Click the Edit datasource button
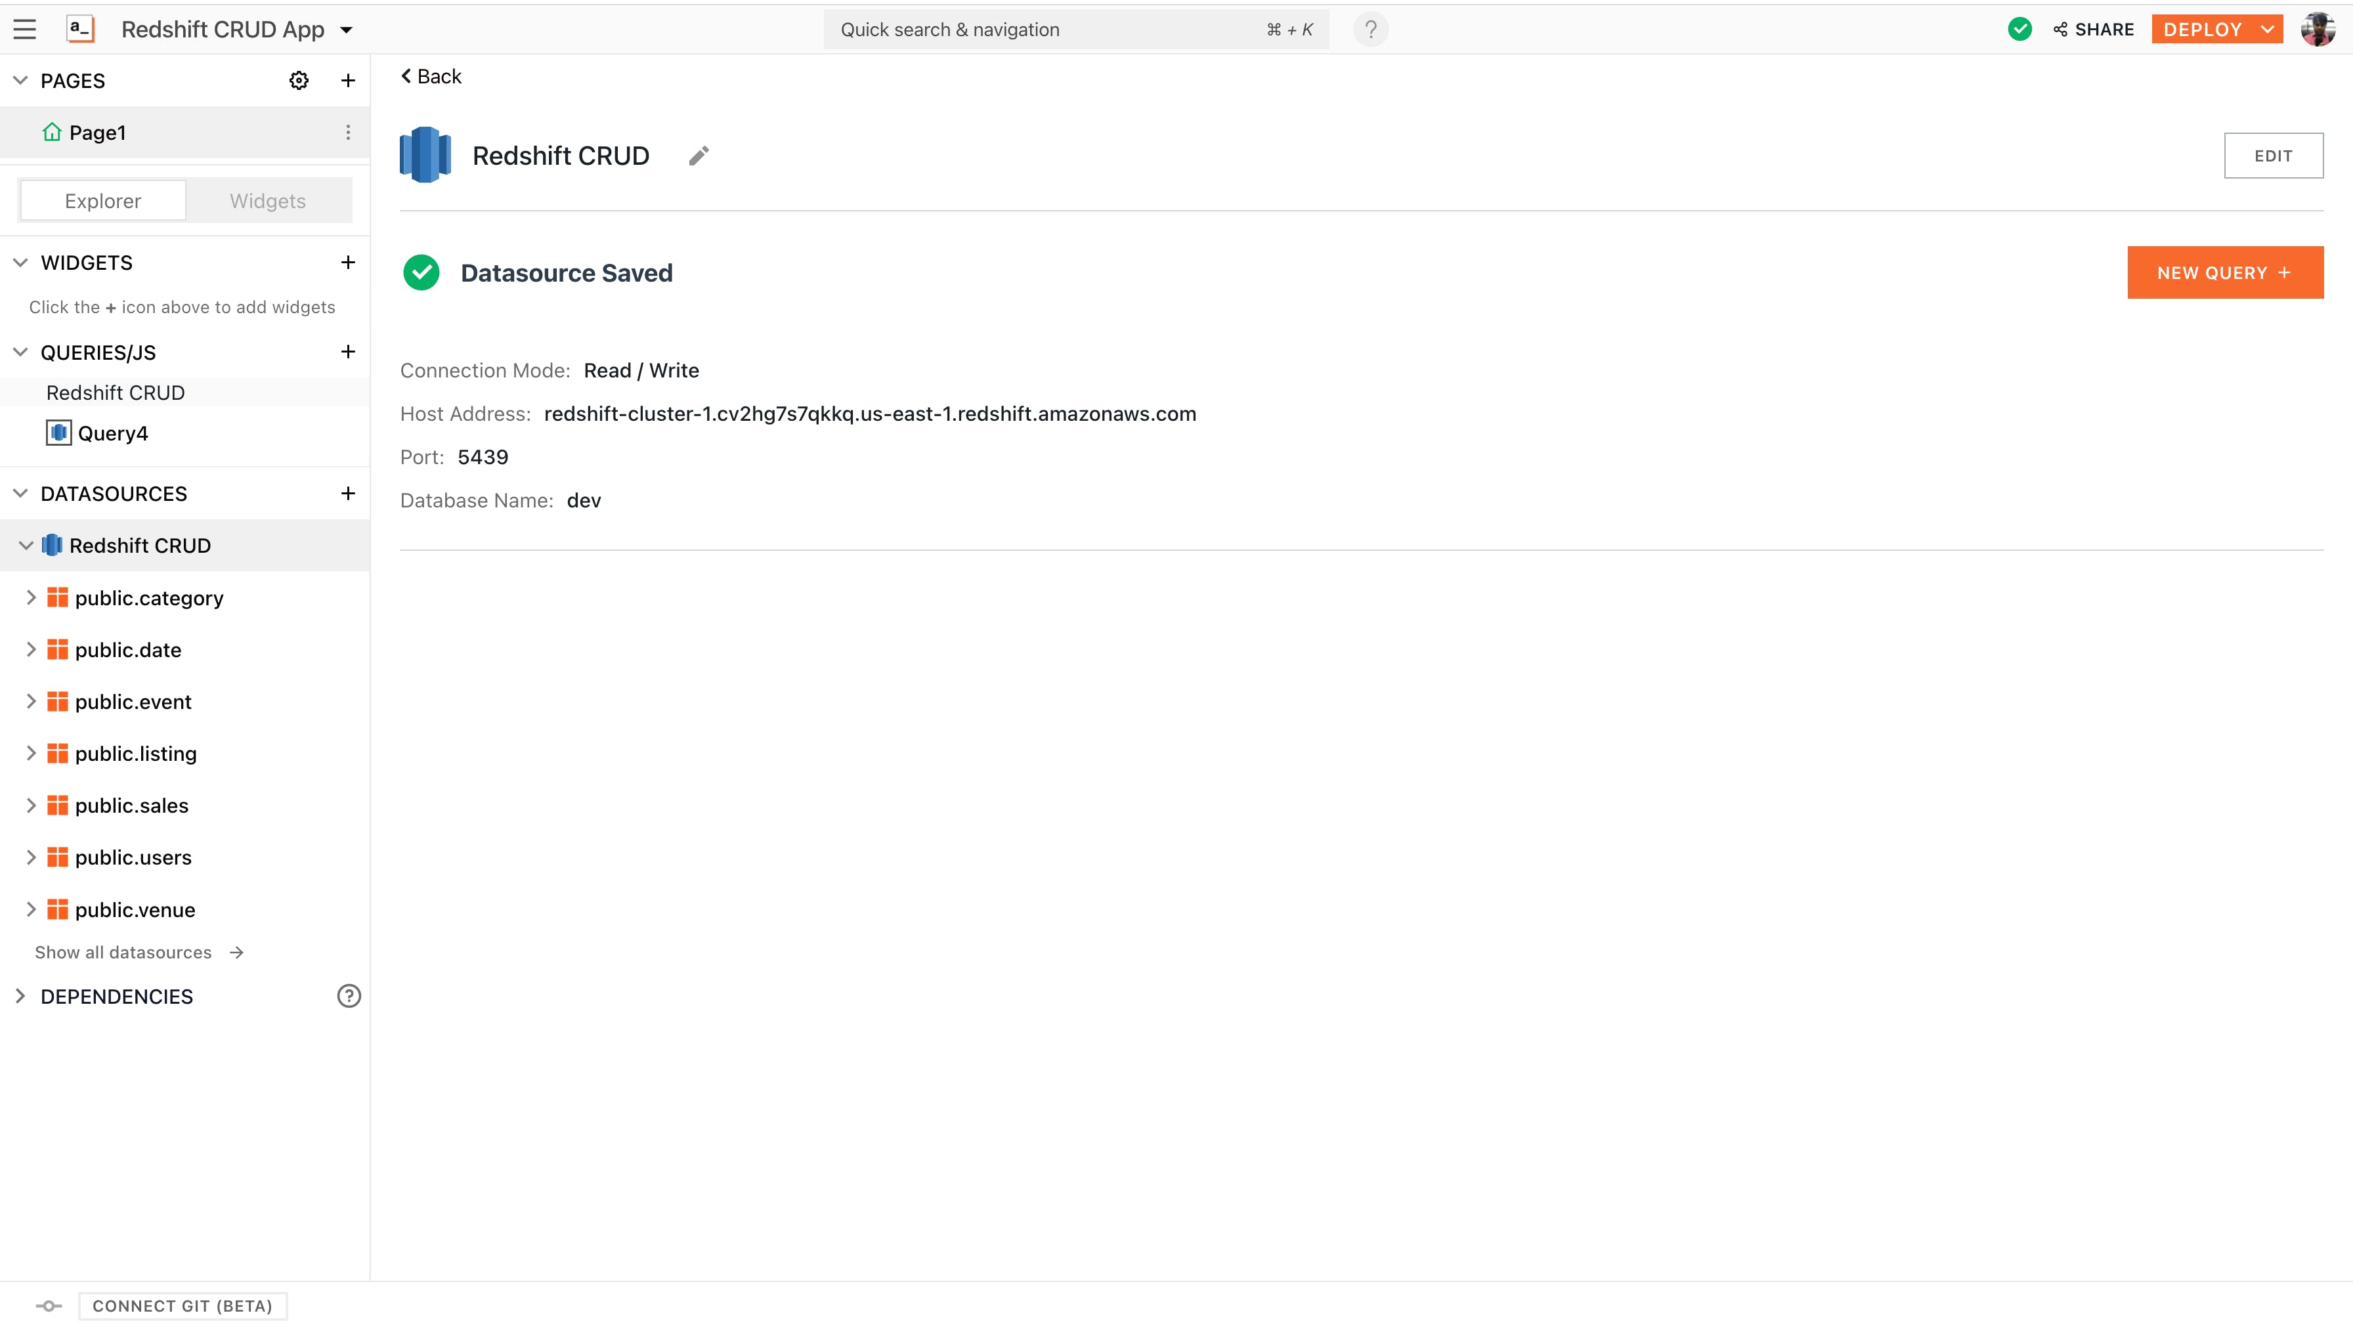The width and height of the screenshot is (2353, 1330). point(2273,156)
